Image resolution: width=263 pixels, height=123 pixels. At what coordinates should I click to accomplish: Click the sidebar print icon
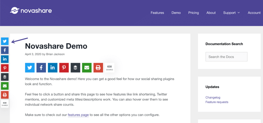point(5,95)
